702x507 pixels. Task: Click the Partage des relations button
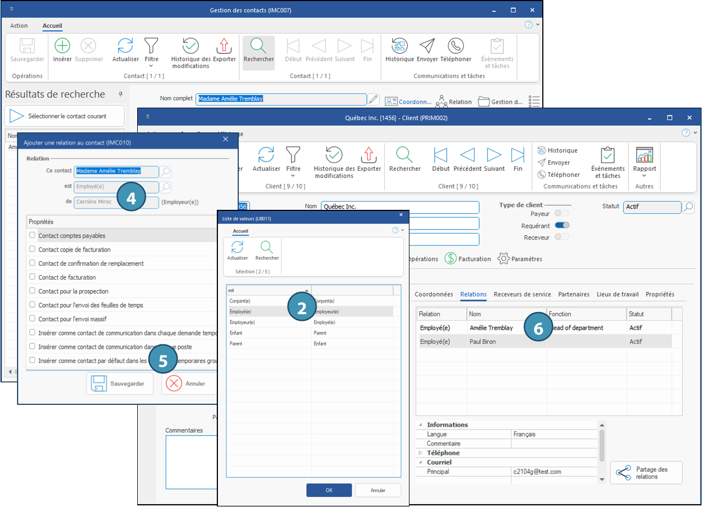point(646,473)
